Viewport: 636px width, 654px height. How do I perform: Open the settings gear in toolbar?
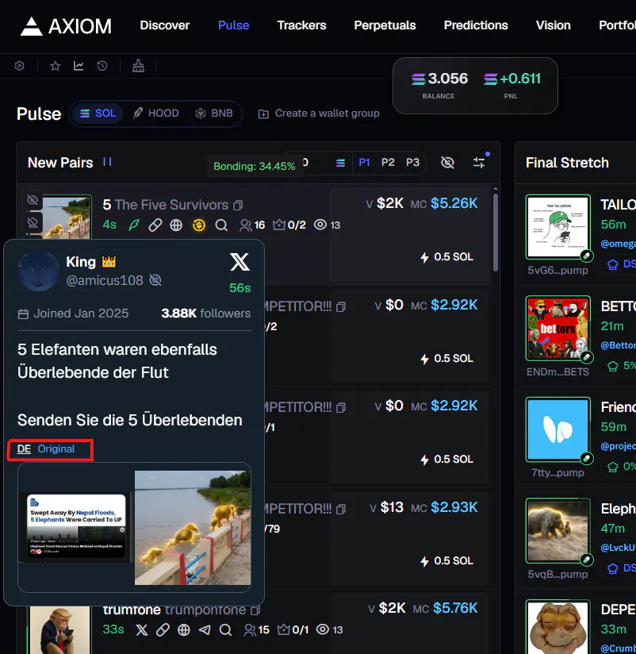click(19, 66)
